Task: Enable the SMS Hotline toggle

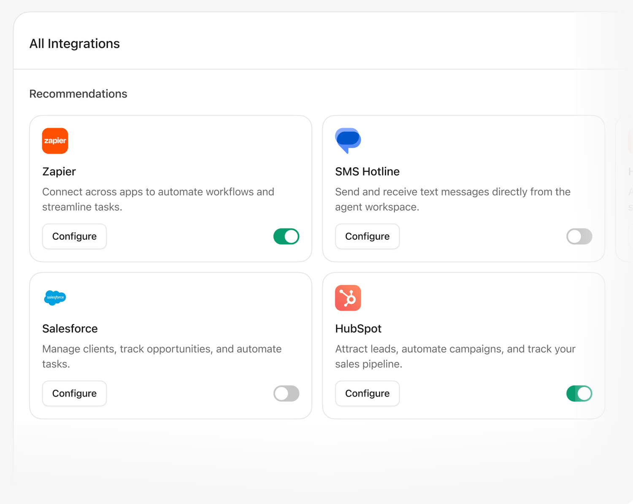Action: coord(579,236)
